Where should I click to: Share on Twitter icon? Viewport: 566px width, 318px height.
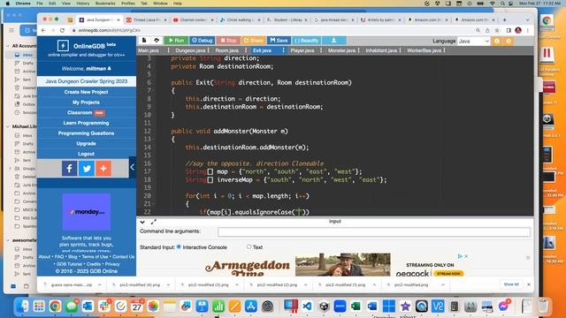click(87, 169)
